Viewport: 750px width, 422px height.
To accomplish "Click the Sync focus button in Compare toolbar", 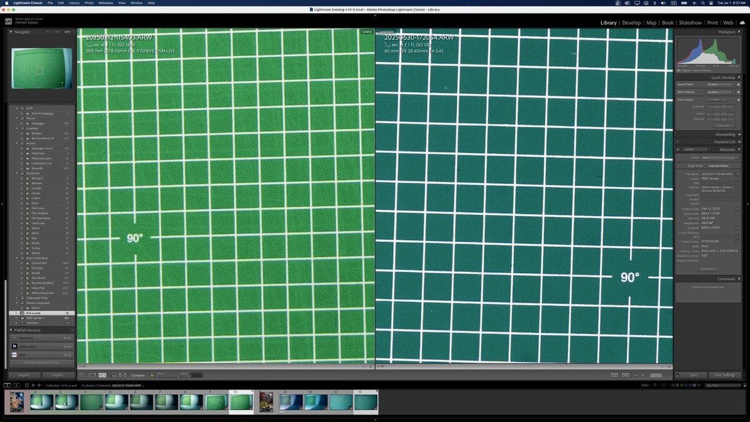I will click(x=196, y=375).
